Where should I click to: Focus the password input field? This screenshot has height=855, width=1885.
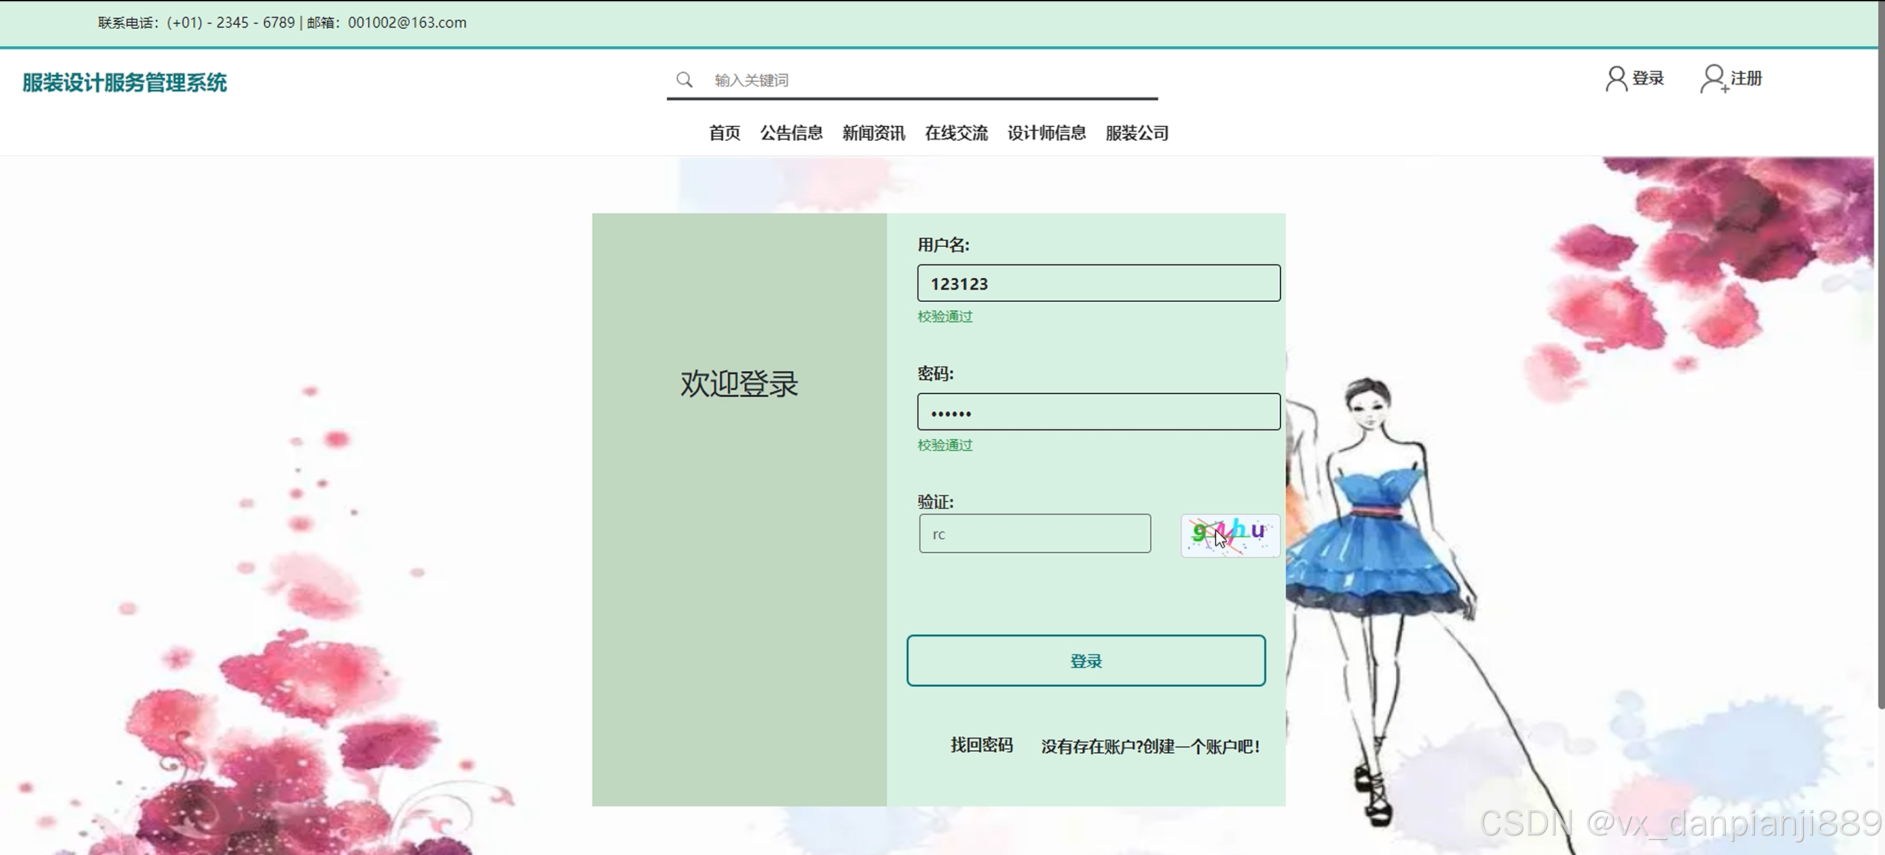1098,412
